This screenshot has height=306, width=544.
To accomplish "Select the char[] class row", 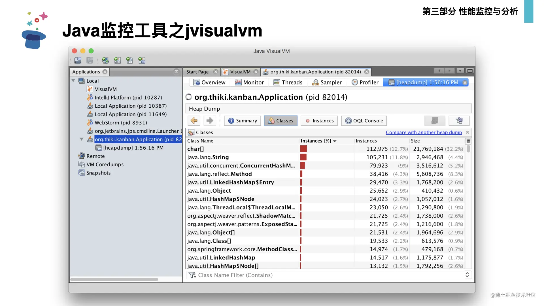I will pos(325,149).
